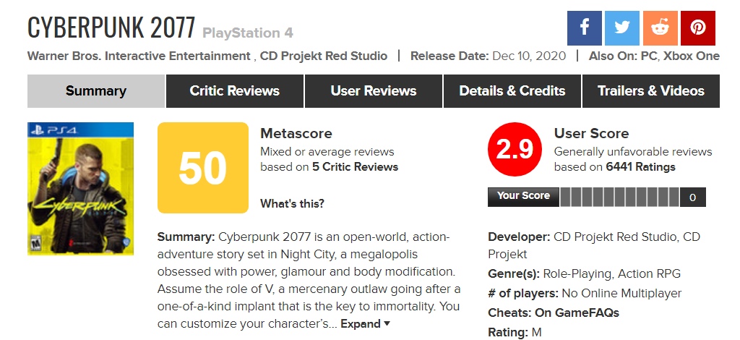The width and height of the screenshot is (740, 340).
Task: Open the 5 Critic Reviews link
Action: pos(355,167)
